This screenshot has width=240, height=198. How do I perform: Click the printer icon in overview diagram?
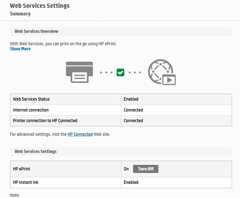pyautogui.click(x=79, y=72)
